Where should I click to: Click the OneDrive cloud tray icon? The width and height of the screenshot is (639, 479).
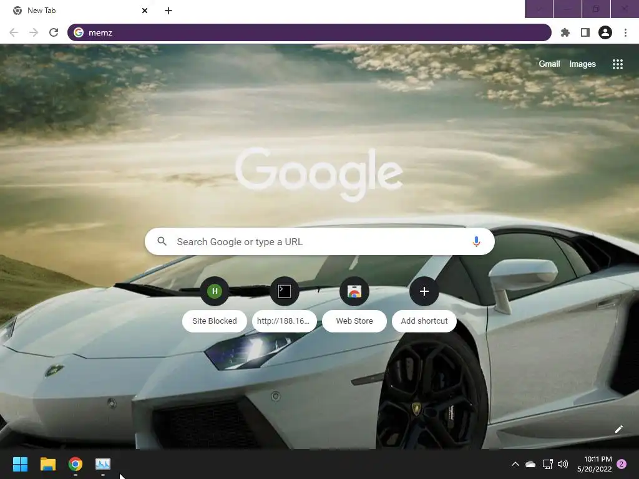(530, 464)
